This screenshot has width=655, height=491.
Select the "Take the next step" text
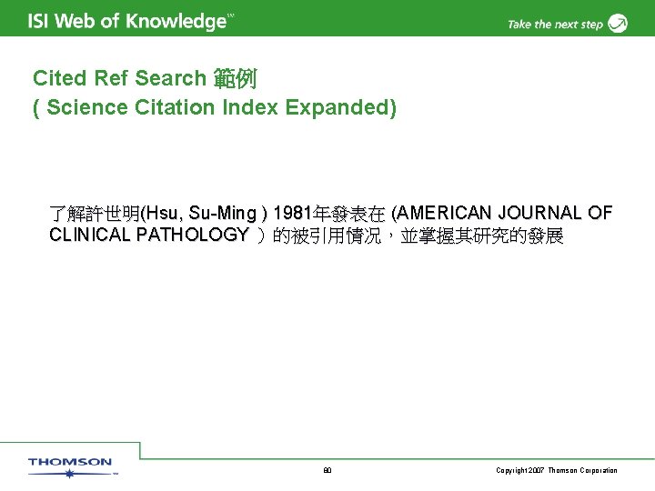click(x=555, y=25)
